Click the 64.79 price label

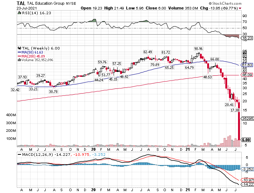(x=189, y=67)
